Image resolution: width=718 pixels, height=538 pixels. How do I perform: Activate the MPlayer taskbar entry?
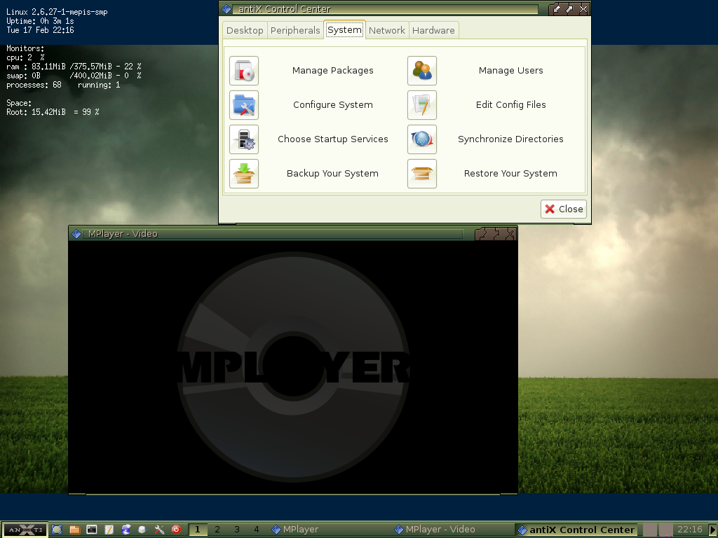[x=330, y=530]
